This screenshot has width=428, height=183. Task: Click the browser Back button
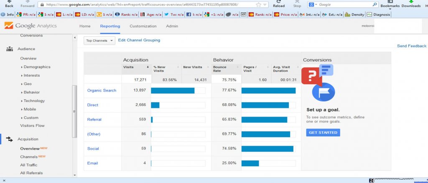(x=9, y=4)
